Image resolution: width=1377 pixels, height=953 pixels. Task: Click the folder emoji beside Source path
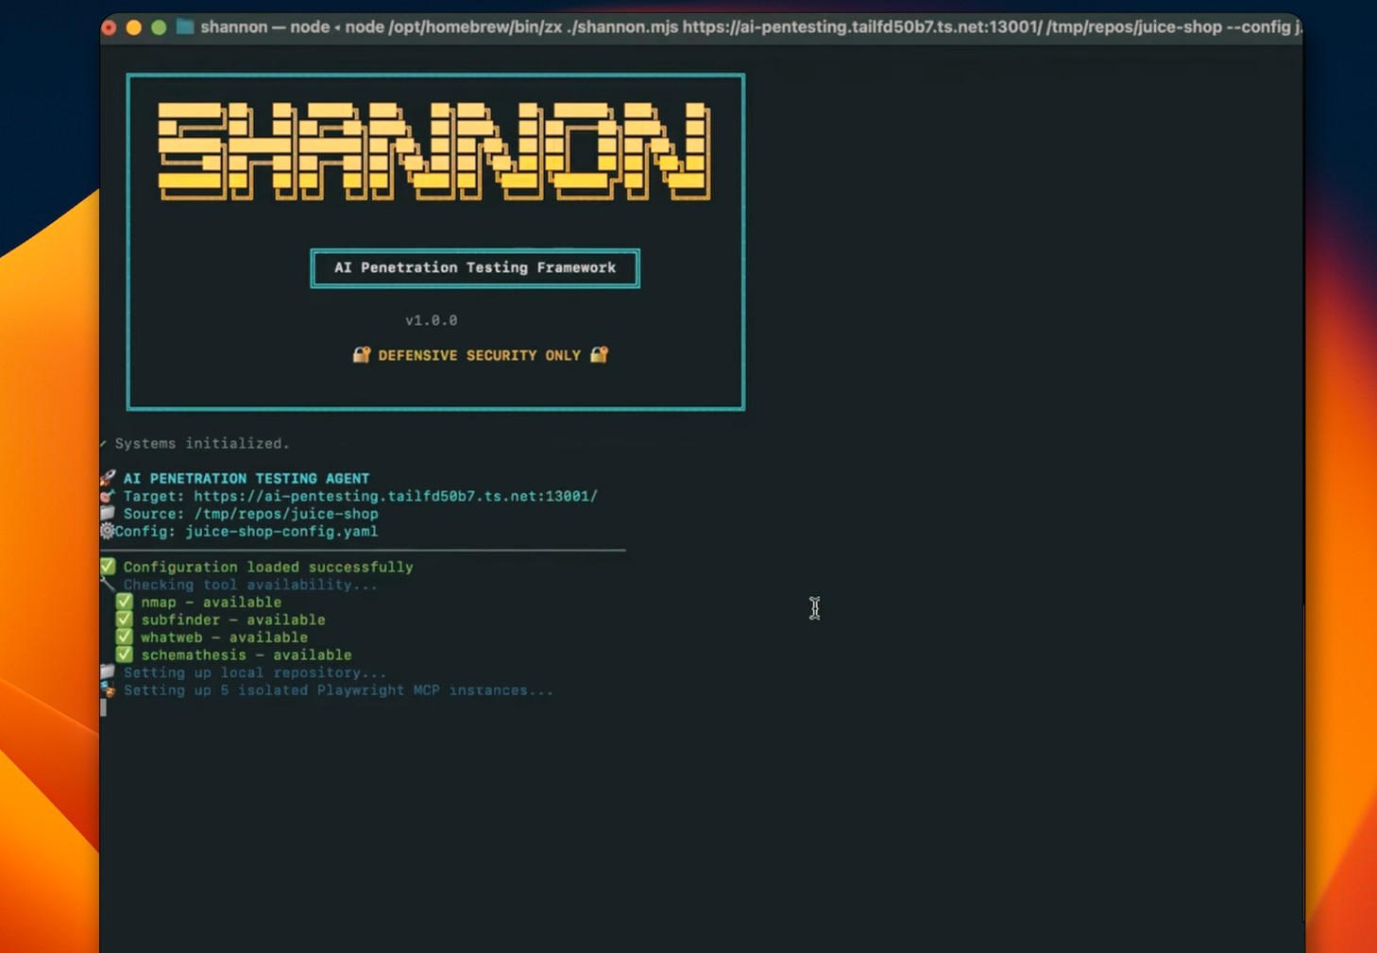coord(108,513)
